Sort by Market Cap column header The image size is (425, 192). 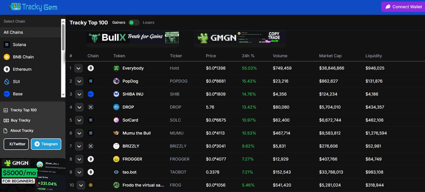(x=330, y=56)
